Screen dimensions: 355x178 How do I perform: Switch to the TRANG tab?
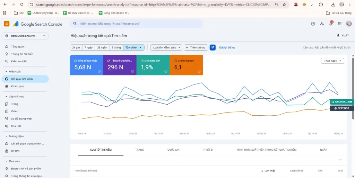coord(139,150)
